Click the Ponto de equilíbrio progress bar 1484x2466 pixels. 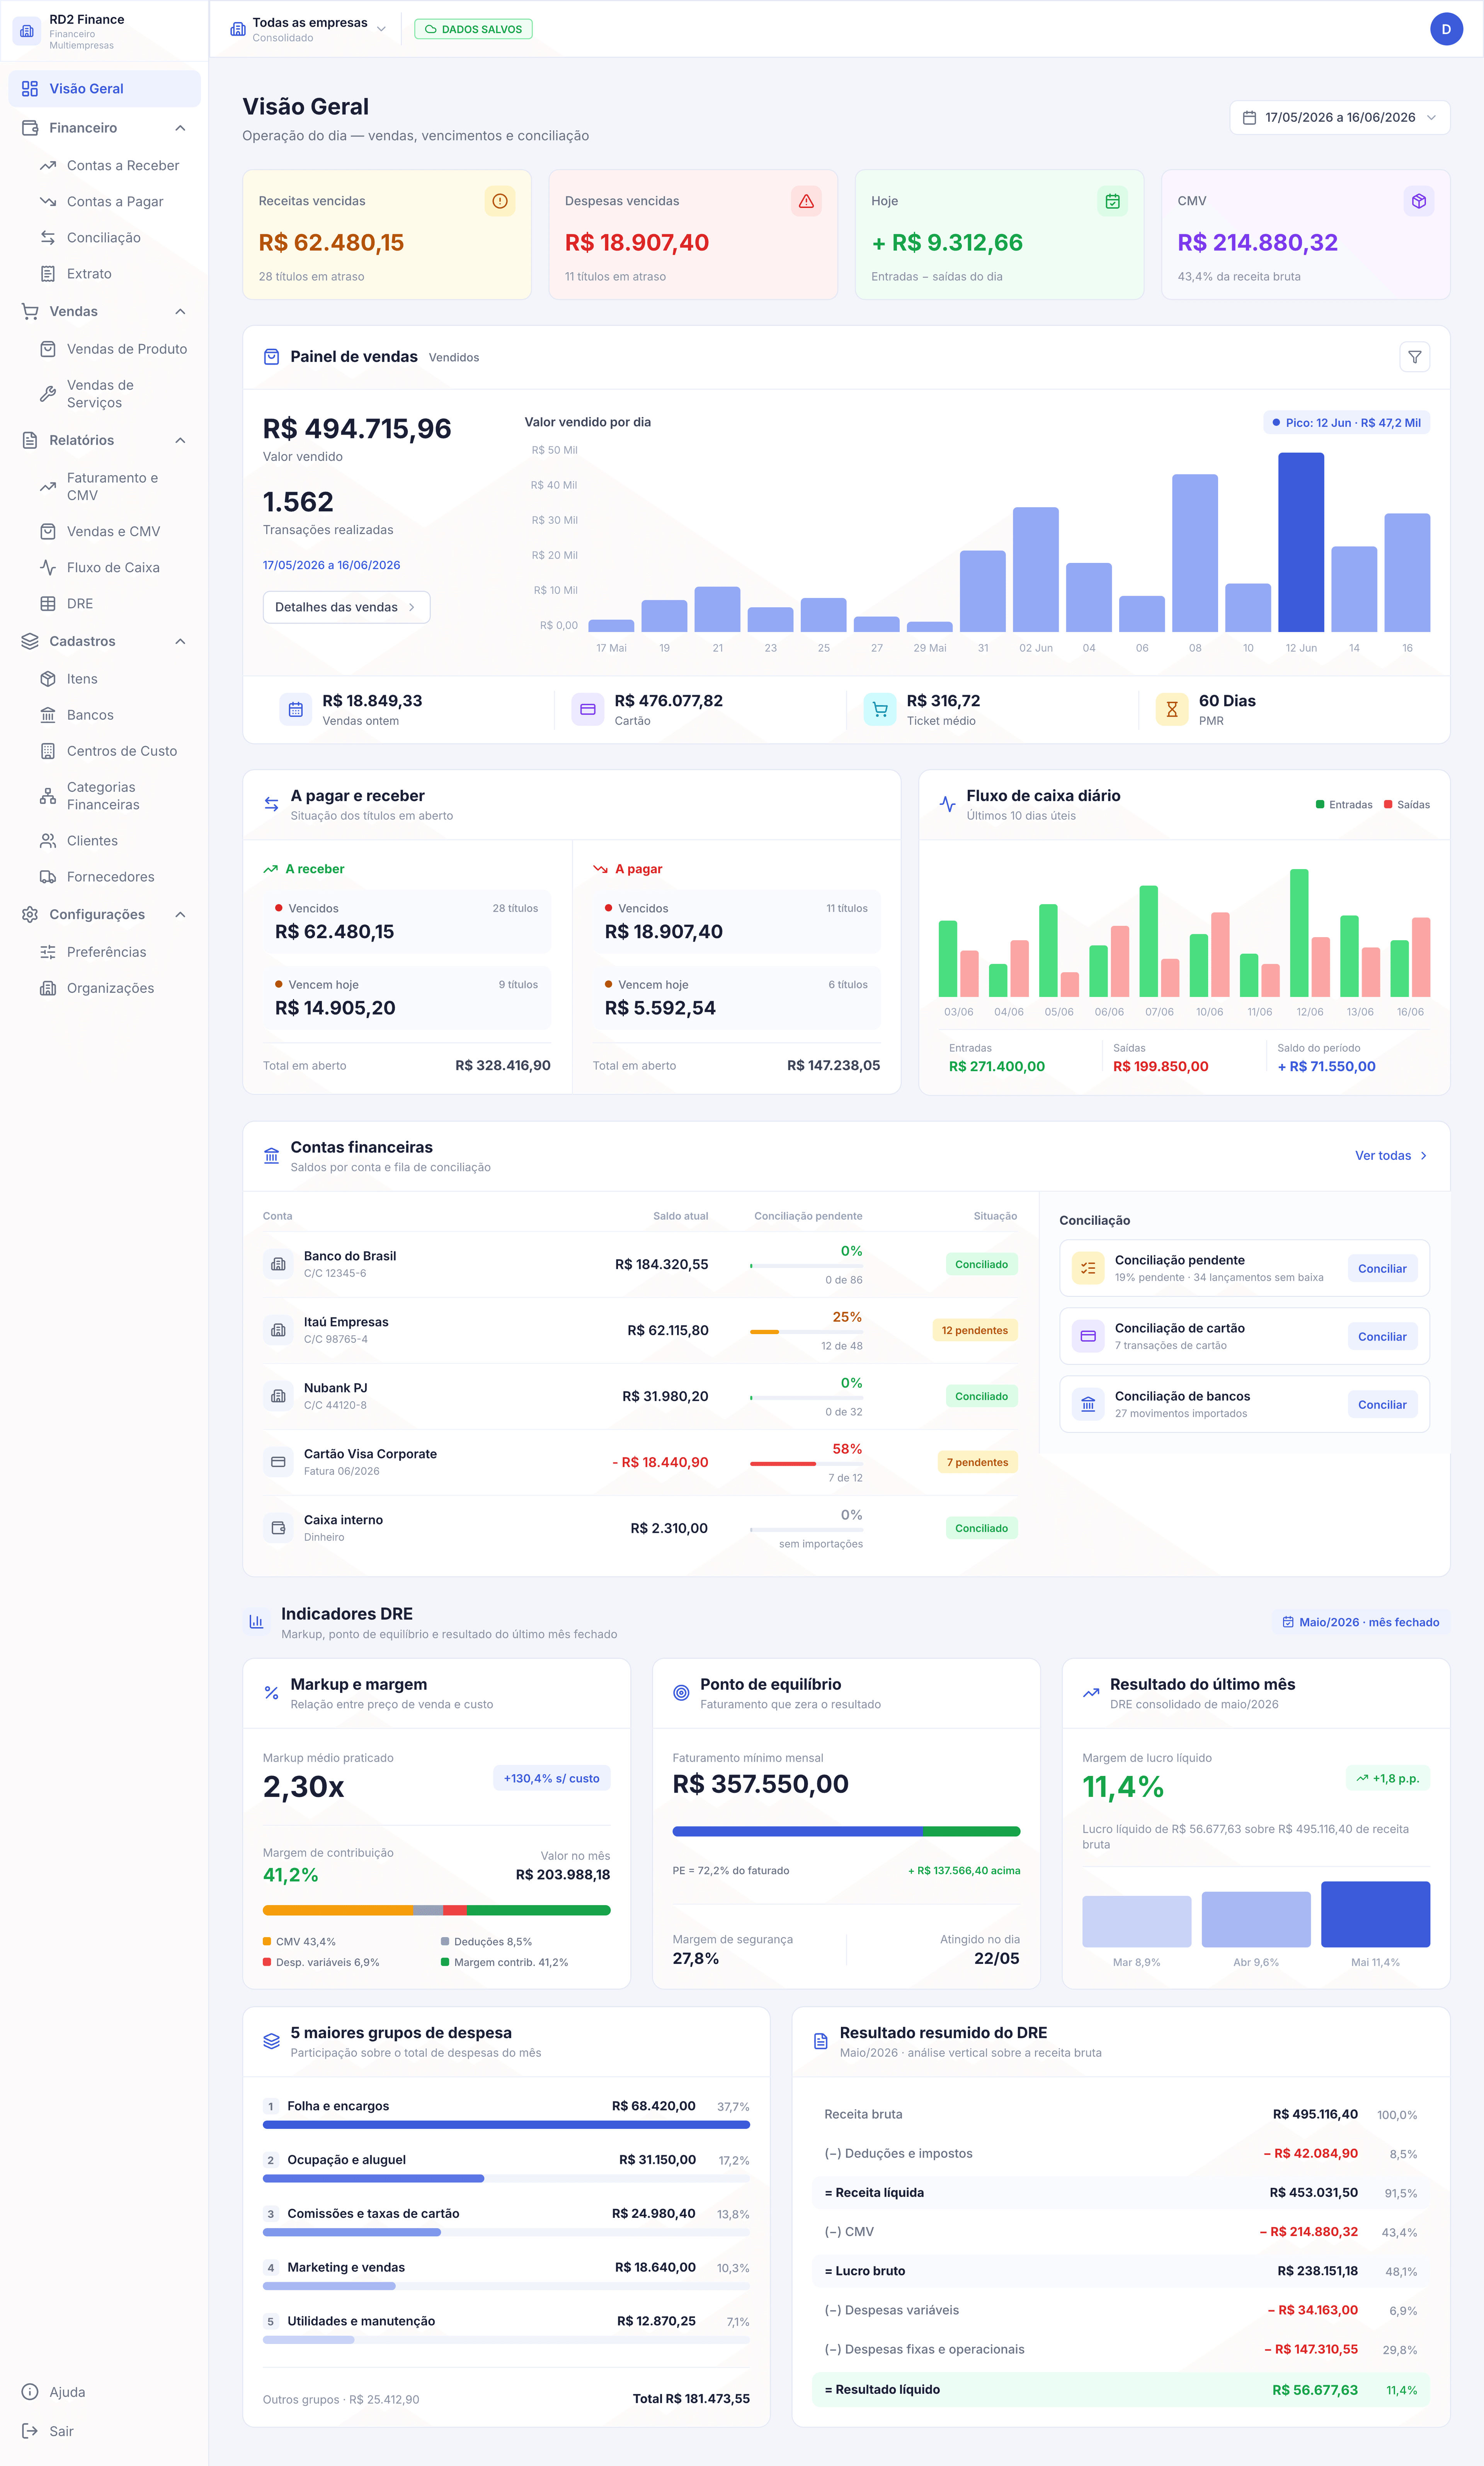[846, 1831]
